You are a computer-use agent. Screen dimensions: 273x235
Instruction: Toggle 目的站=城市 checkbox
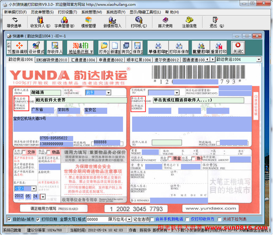click(9, 220)
